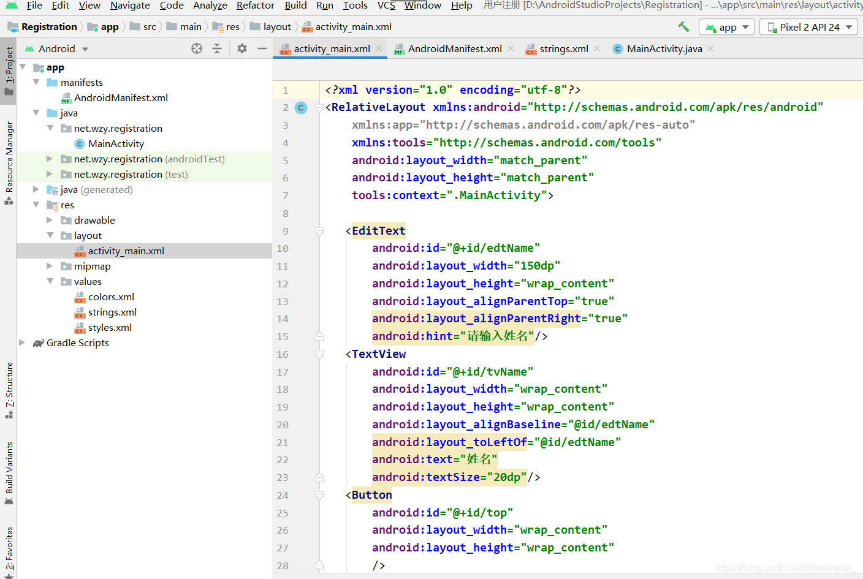Switch to the MainActivity.java tab
Viewport: 863px width, 579px height.
[664, 48]
